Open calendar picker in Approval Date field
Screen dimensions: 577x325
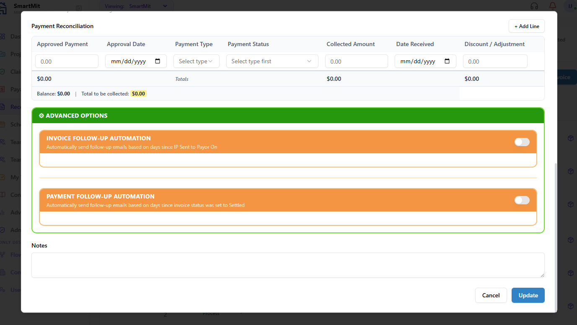click(x=158, y=61)
